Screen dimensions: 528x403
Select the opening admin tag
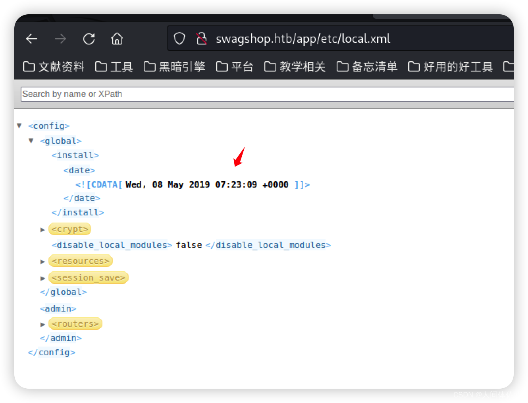coord(58,308)
